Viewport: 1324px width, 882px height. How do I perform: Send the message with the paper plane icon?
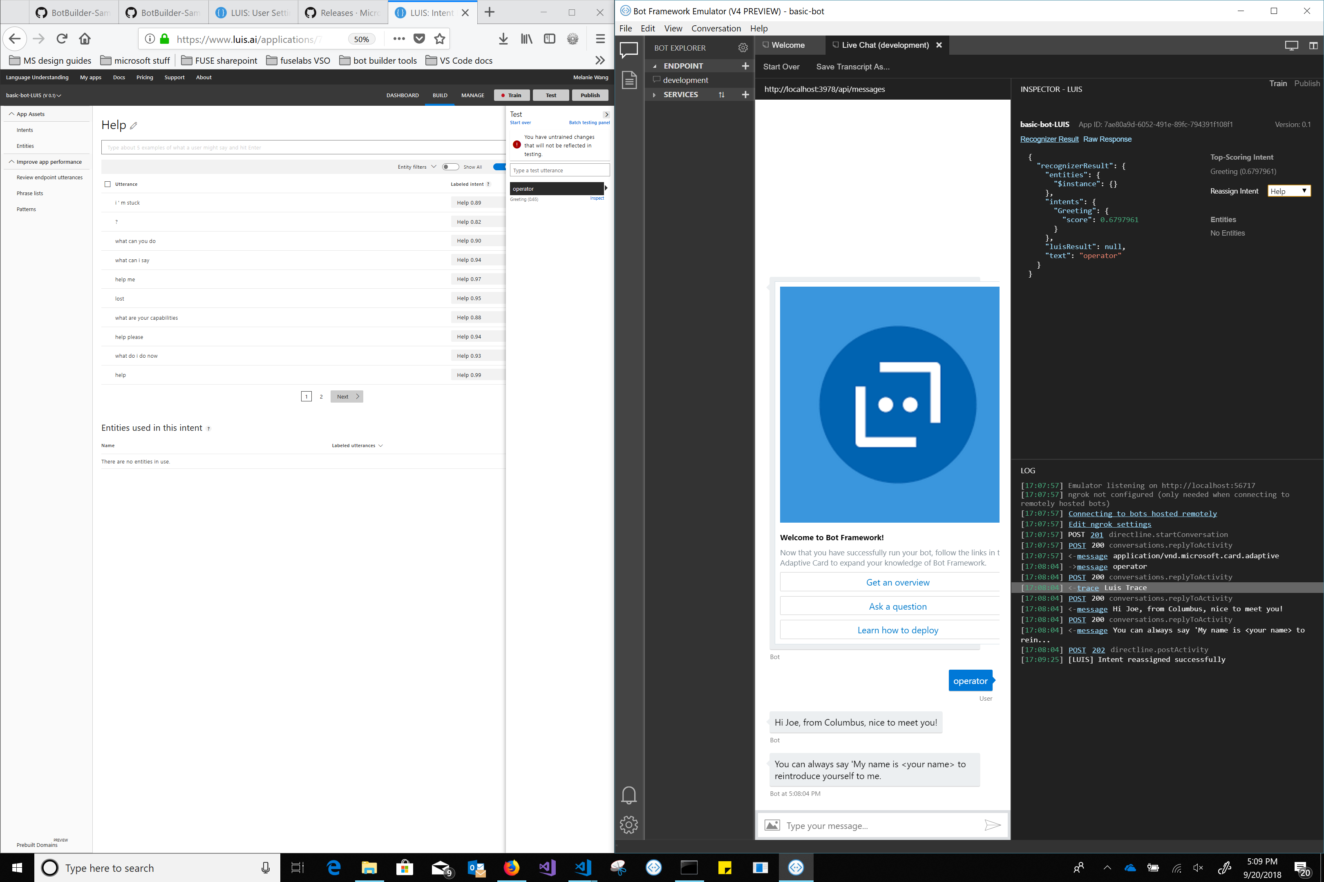[x=992, y=825]
